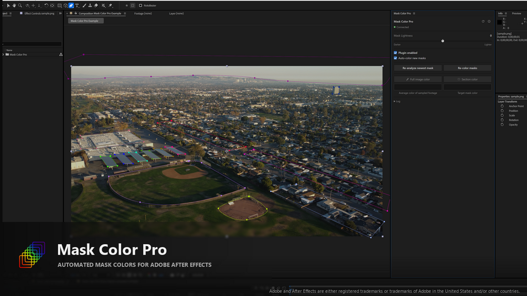Toggle the Position stopwatch
This screenshot has height=296, width=527.
502,111
